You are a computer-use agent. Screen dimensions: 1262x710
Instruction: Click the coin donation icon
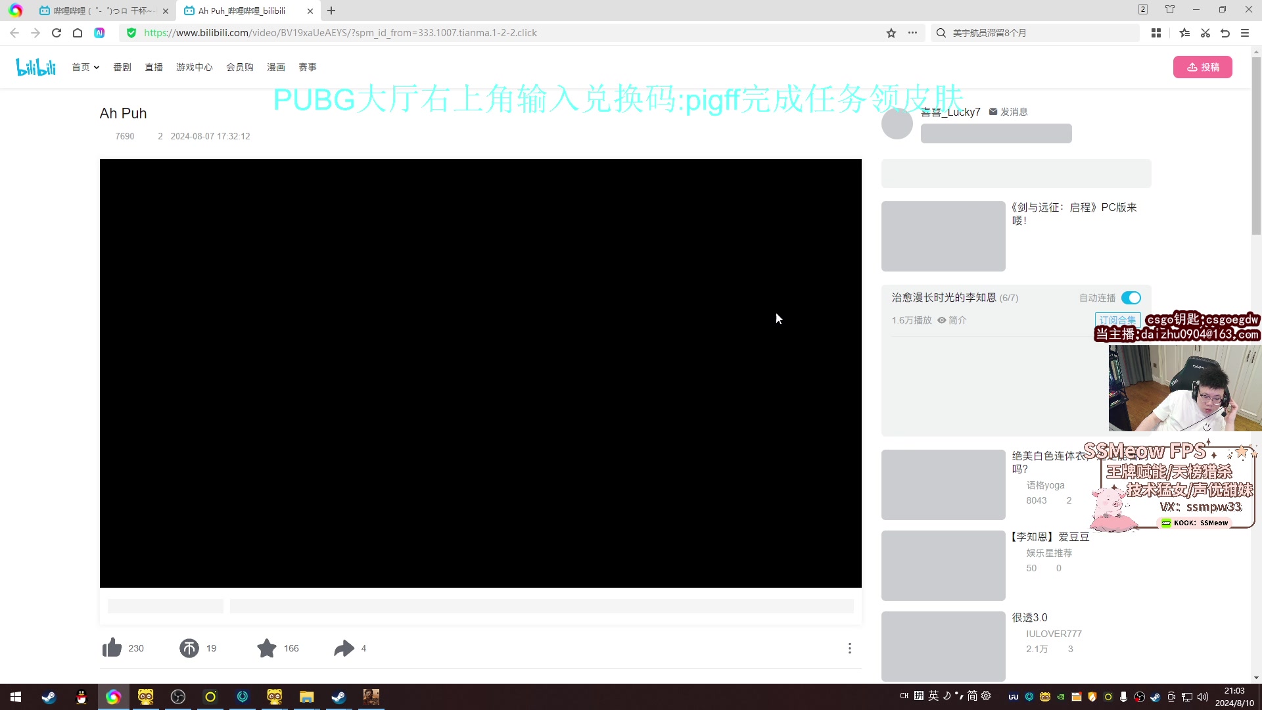189,648
